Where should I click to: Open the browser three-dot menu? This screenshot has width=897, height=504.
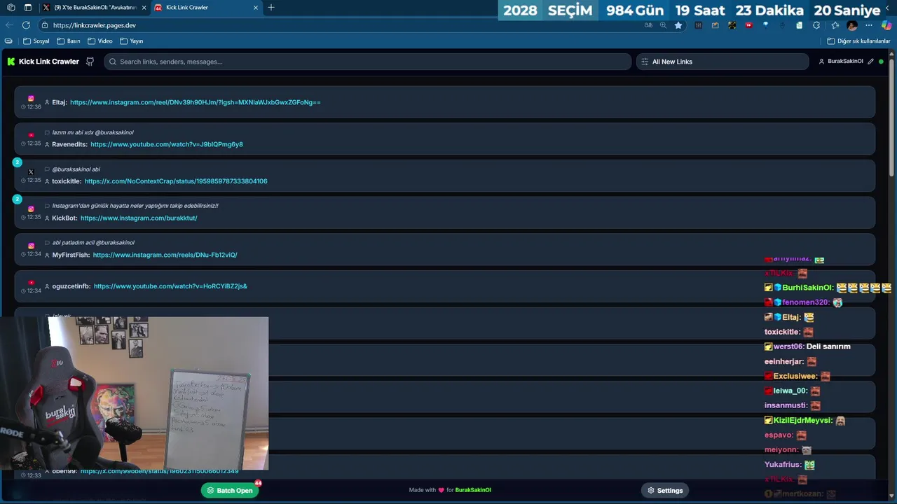(869, 25)
